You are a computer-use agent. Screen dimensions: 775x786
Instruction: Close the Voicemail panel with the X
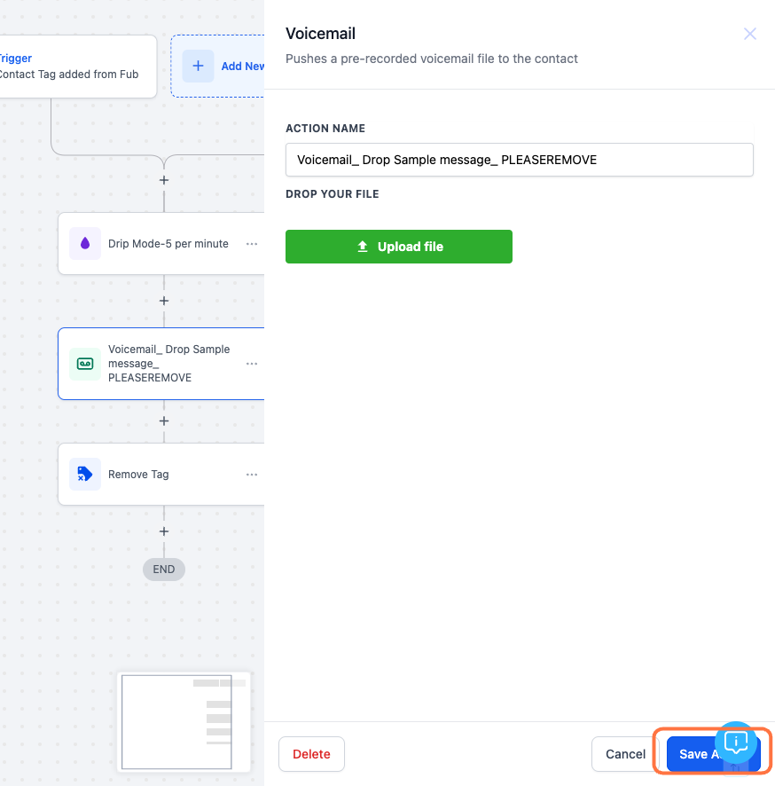(x=749, y=34)
